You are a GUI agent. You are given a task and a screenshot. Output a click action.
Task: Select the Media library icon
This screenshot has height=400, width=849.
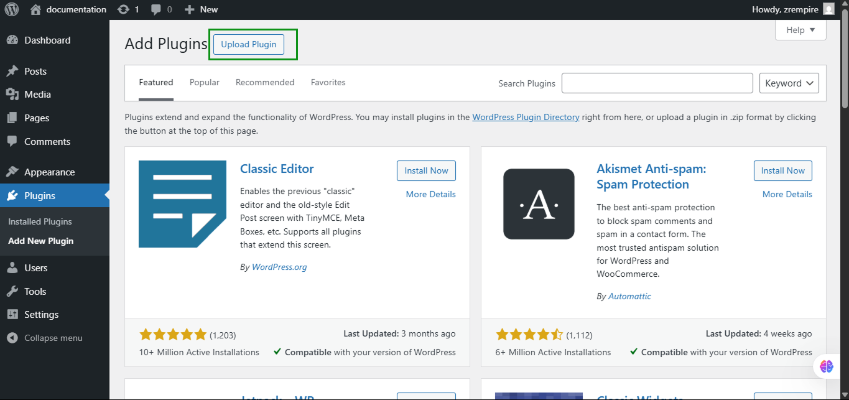[x=14, y=95]
